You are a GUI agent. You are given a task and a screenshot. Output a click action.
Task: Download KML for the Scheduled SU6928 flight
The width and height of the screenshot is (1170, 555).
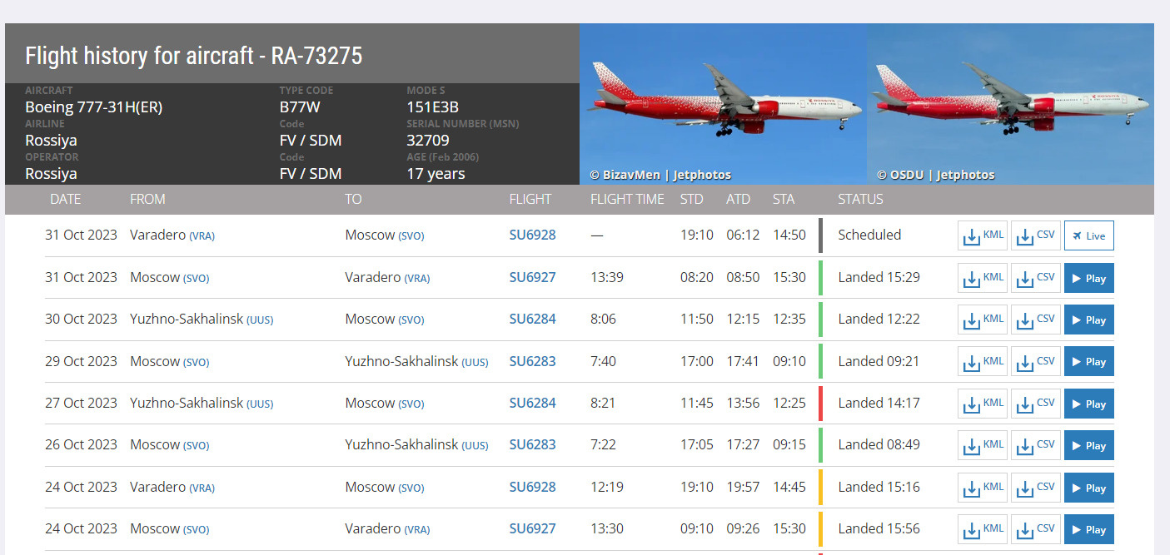tap(983, 235)
